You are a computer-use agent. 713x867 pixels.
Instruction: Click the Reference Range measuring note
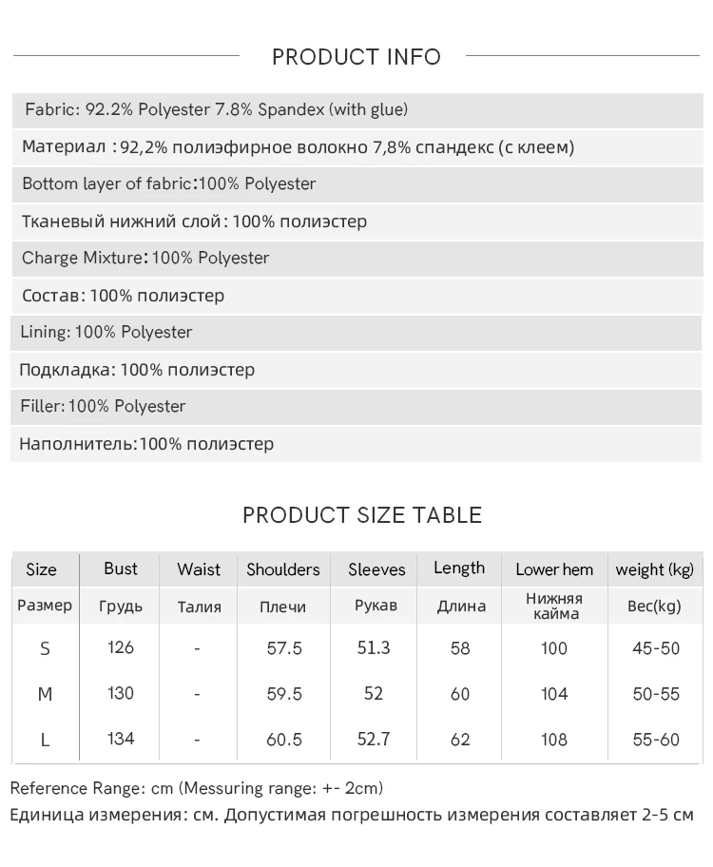click(197, 788)
